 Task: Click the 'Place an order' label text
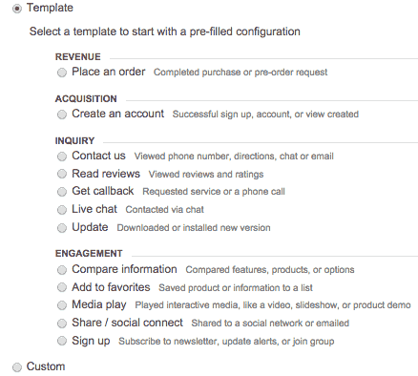(109, 72)
